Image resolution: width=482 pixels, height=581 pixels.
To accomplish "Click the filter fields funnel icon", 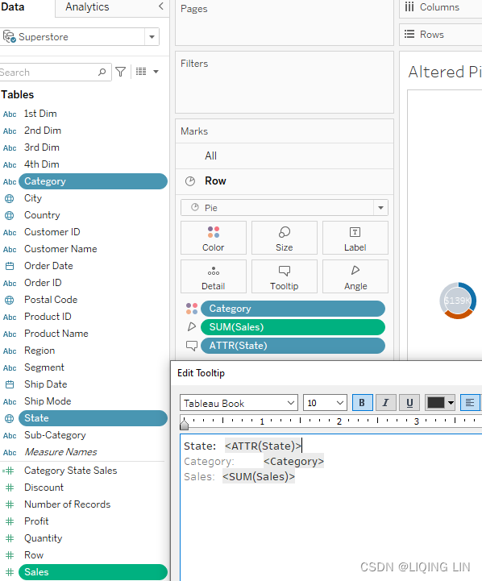I will [120, 72].
